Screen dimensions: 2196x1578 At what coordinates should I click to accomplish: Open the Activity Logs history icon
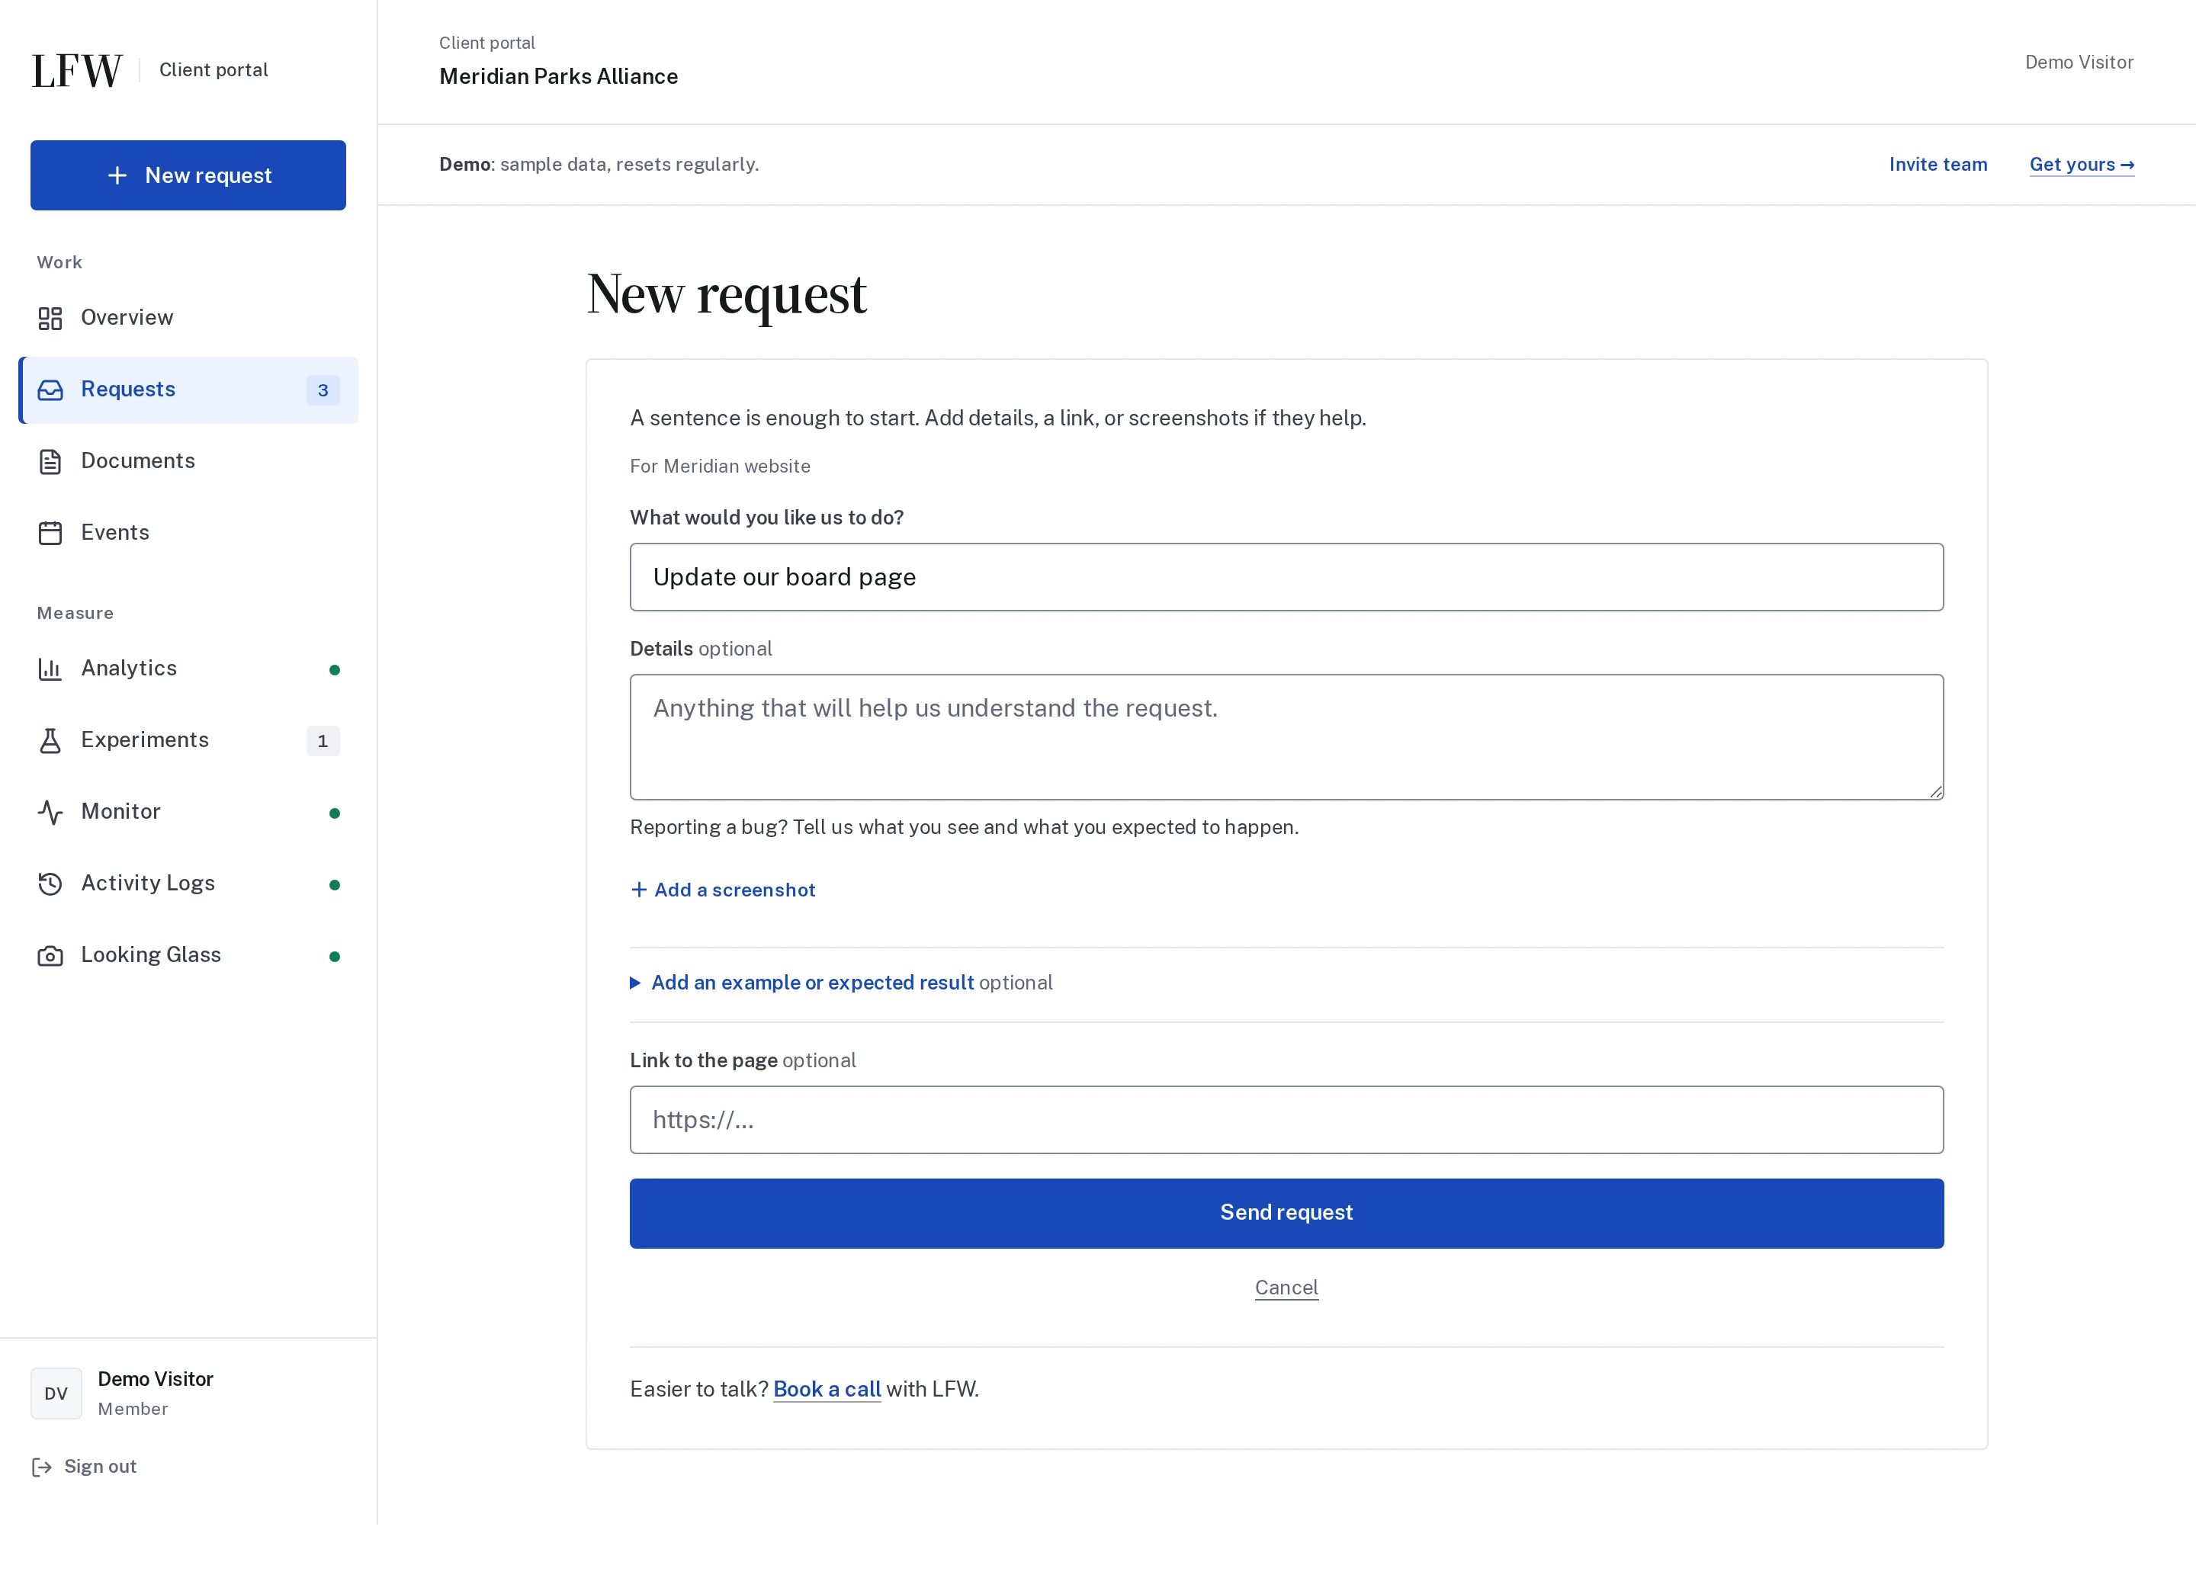pos(50,884)
